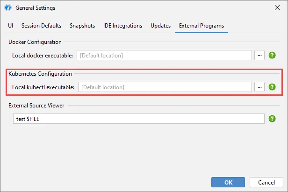Browse for the local docker executable
Screen dimensions: 288x192
coord(259,55)
